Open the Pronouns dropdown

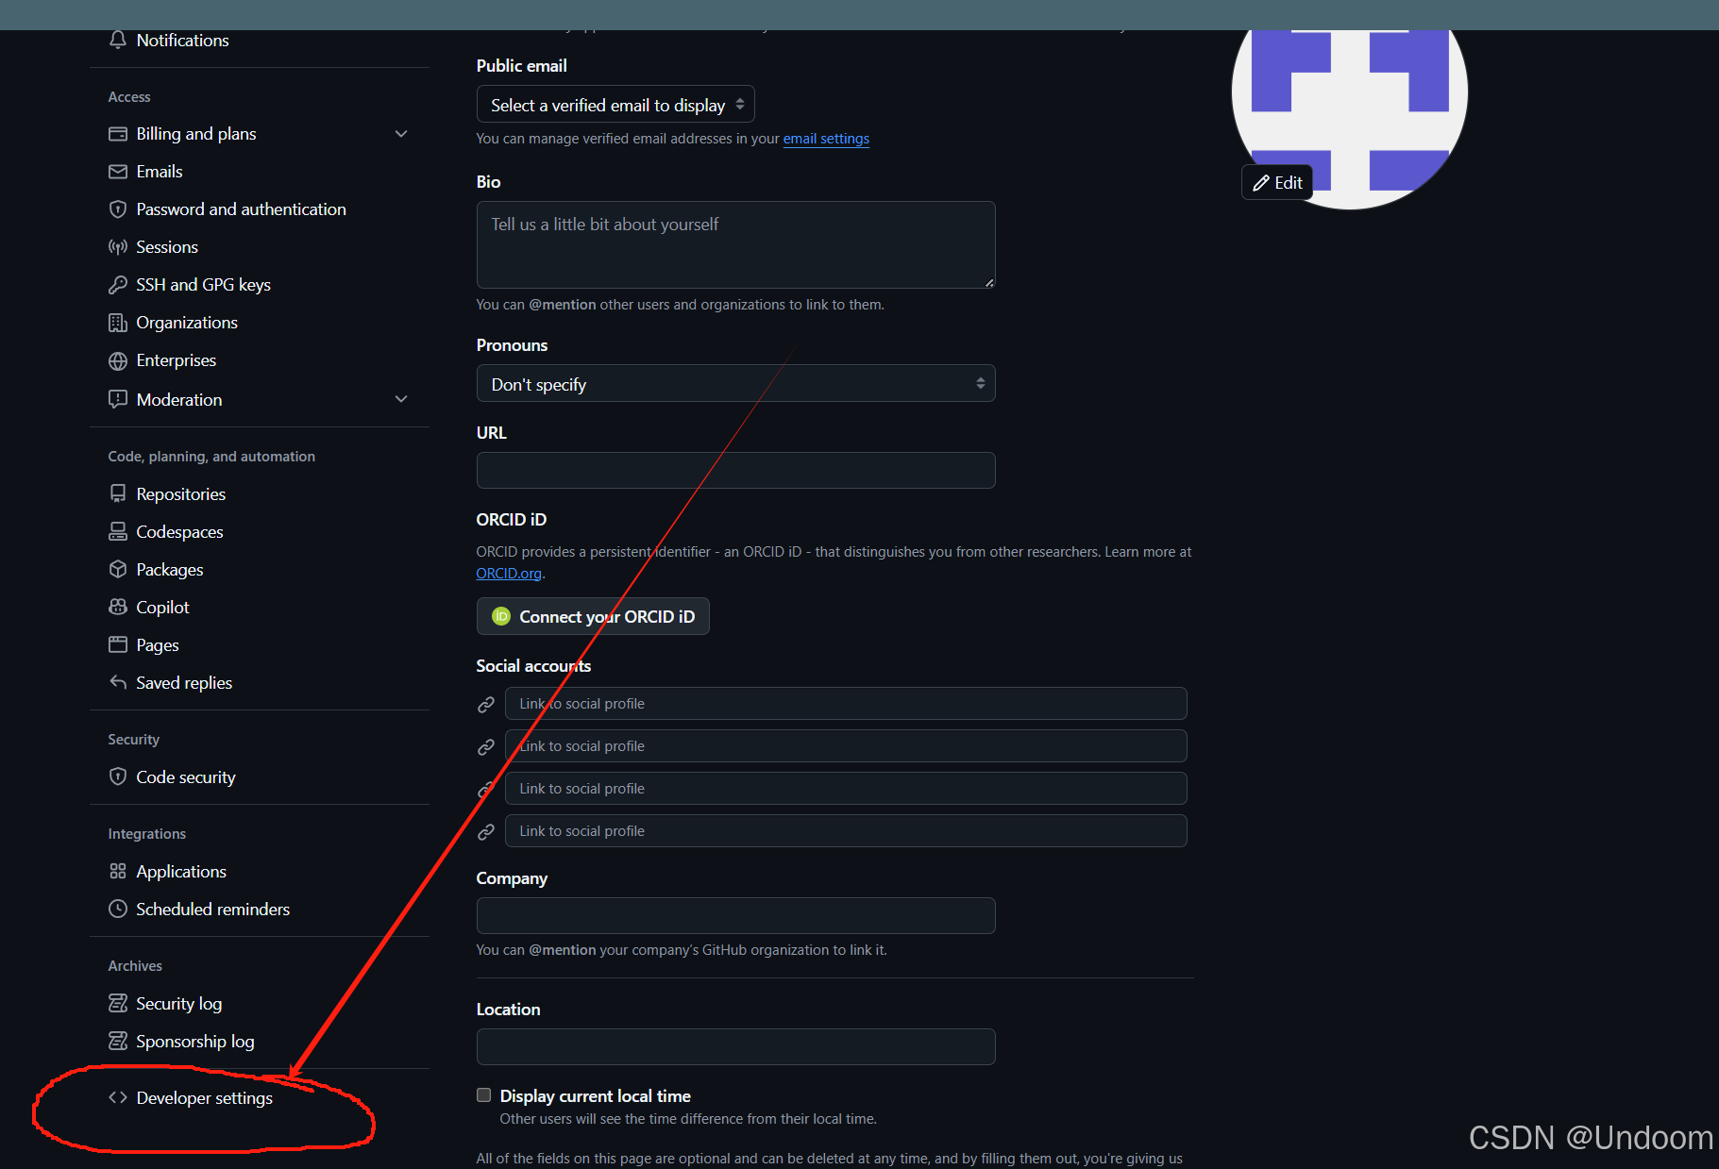735,383
